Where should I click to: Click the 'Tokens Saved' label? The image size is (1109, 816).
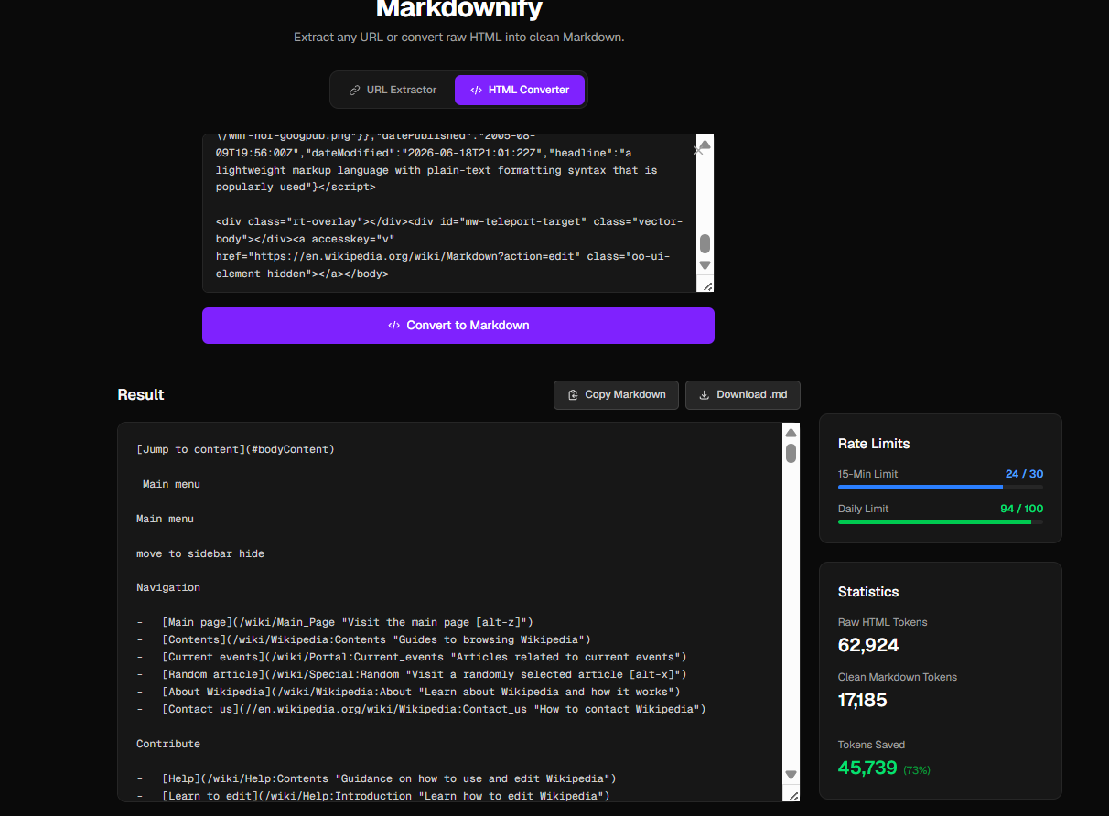(871, 745)
